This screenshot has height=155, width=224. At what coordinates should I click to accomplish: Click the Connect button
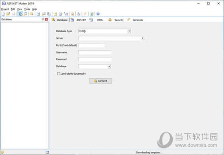pos(101,81)
